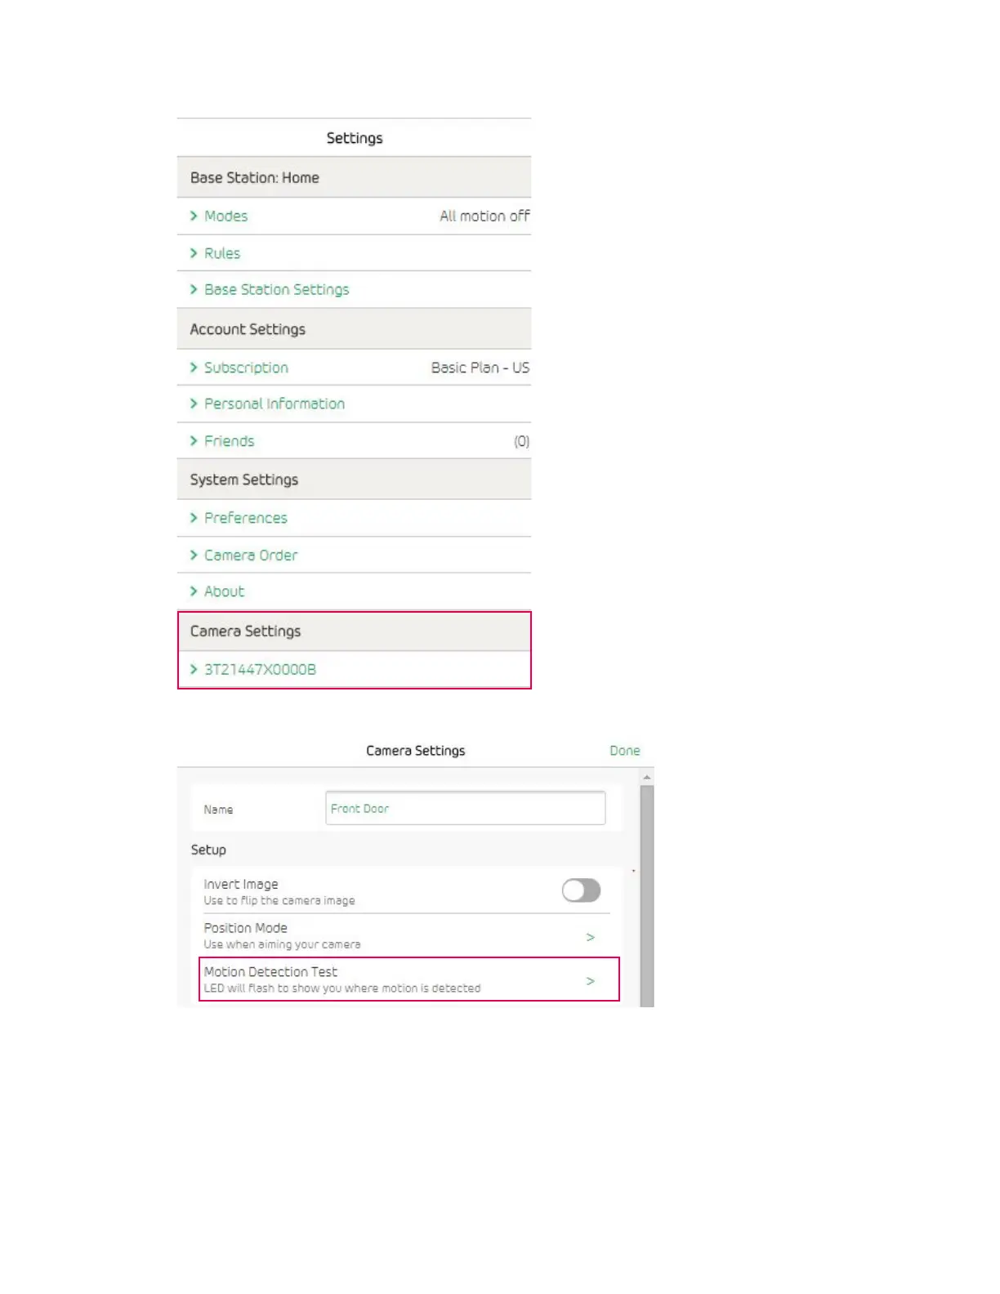Click chevron beside camera 3T21447X0000B

pyautogui.click(x=194, y=669)
